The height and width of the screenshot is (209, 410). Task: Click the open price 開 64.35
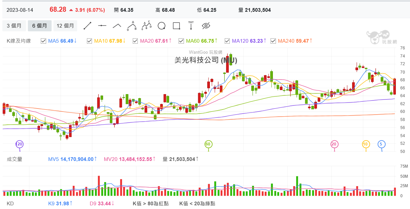click(x=124, y=10)
